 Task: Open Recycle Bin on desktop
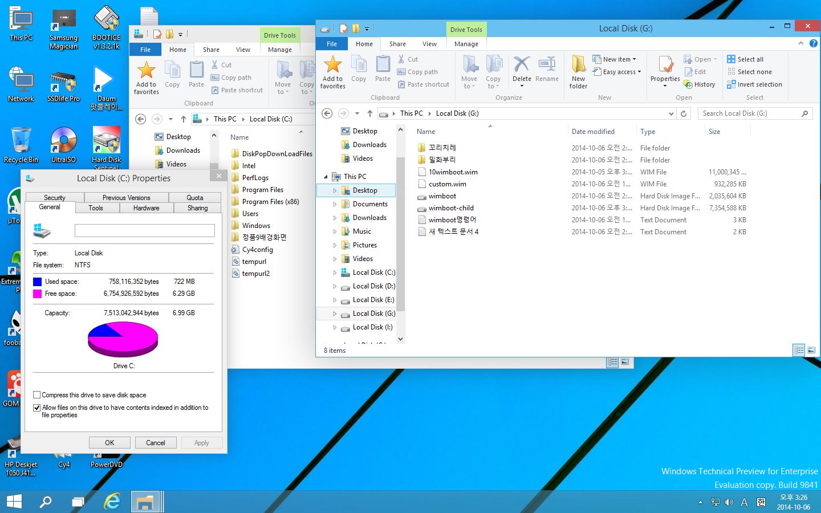[x=21, y=145]
